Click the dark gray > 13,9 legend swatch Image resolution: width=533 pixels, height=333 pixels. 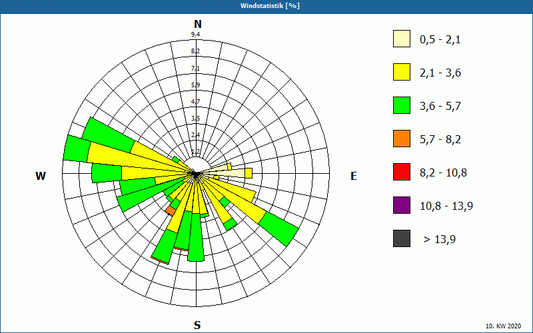coord(402,238)
